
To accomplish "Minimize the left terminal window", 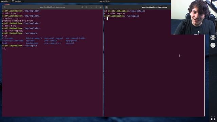I will click(91, 7).
